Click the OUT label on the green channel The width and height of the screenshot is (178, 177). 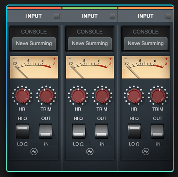102,118
